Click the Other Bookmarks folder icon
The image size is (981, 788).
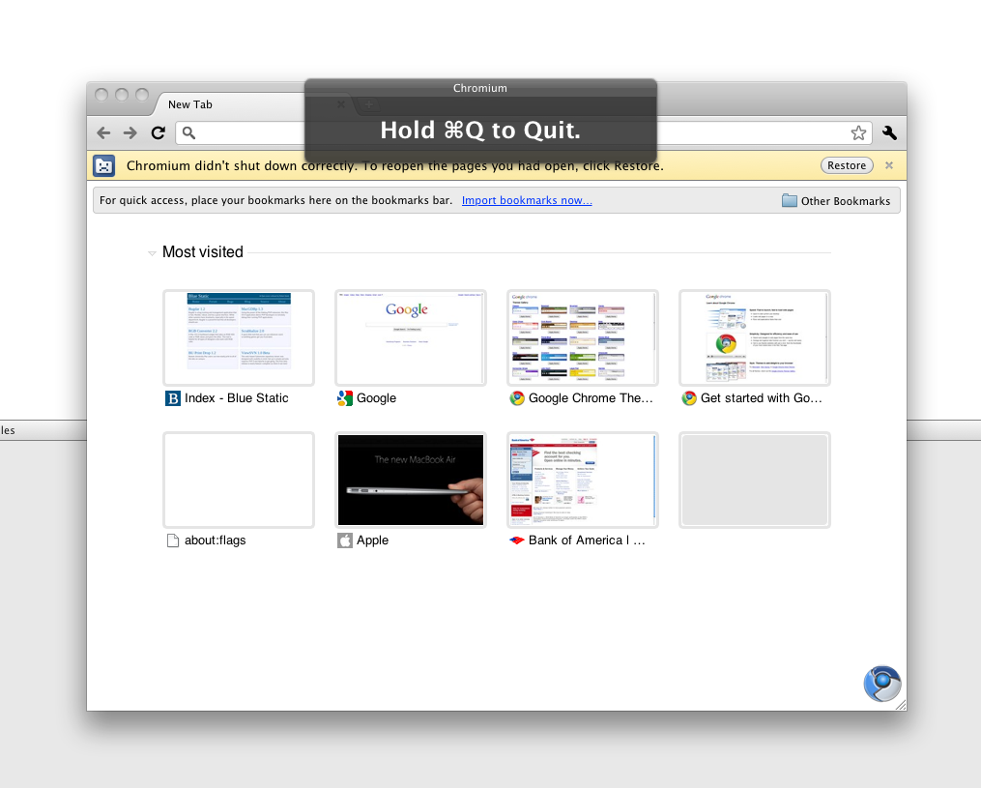790,200
